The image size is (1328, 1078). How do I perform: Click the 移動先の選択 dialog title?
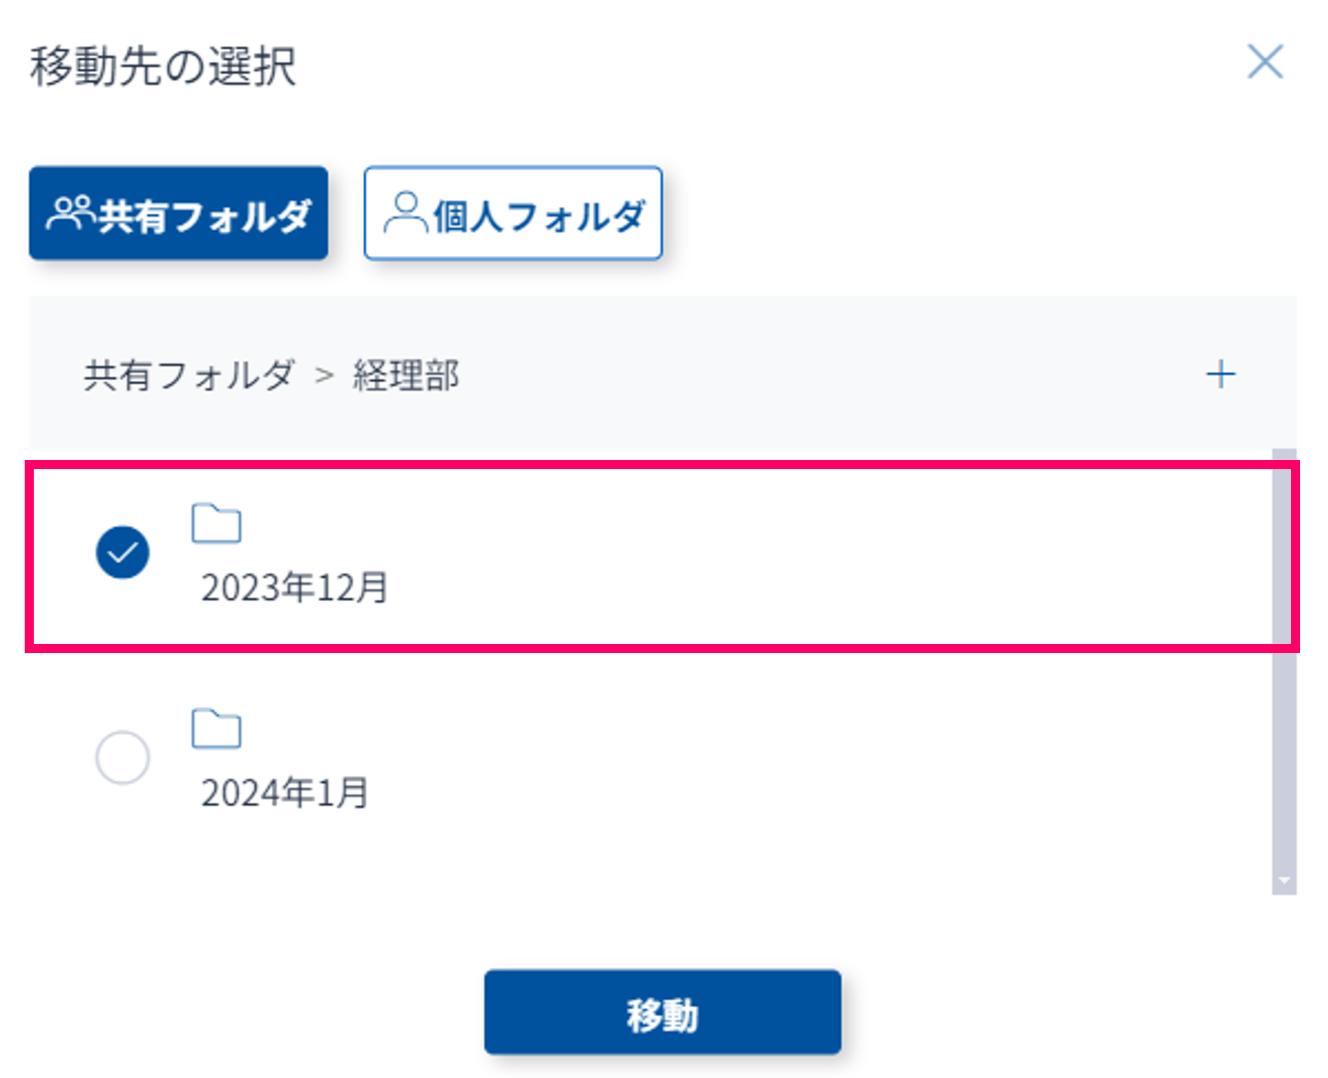163,67
